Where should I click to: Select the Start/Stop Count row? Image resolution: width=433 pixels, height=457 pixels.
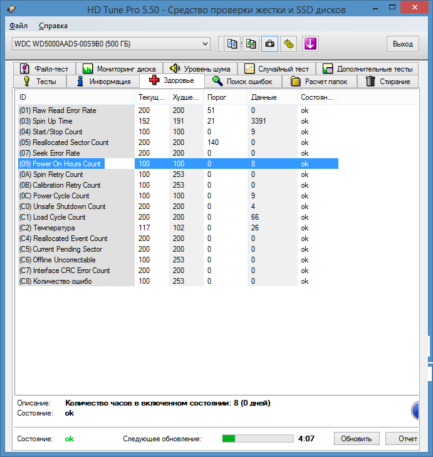pyautogui.click(x=178, y=132)
